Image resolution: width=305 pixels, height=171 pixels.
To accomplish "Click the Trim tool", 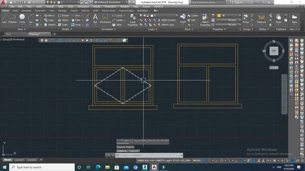I will point(76,16).
